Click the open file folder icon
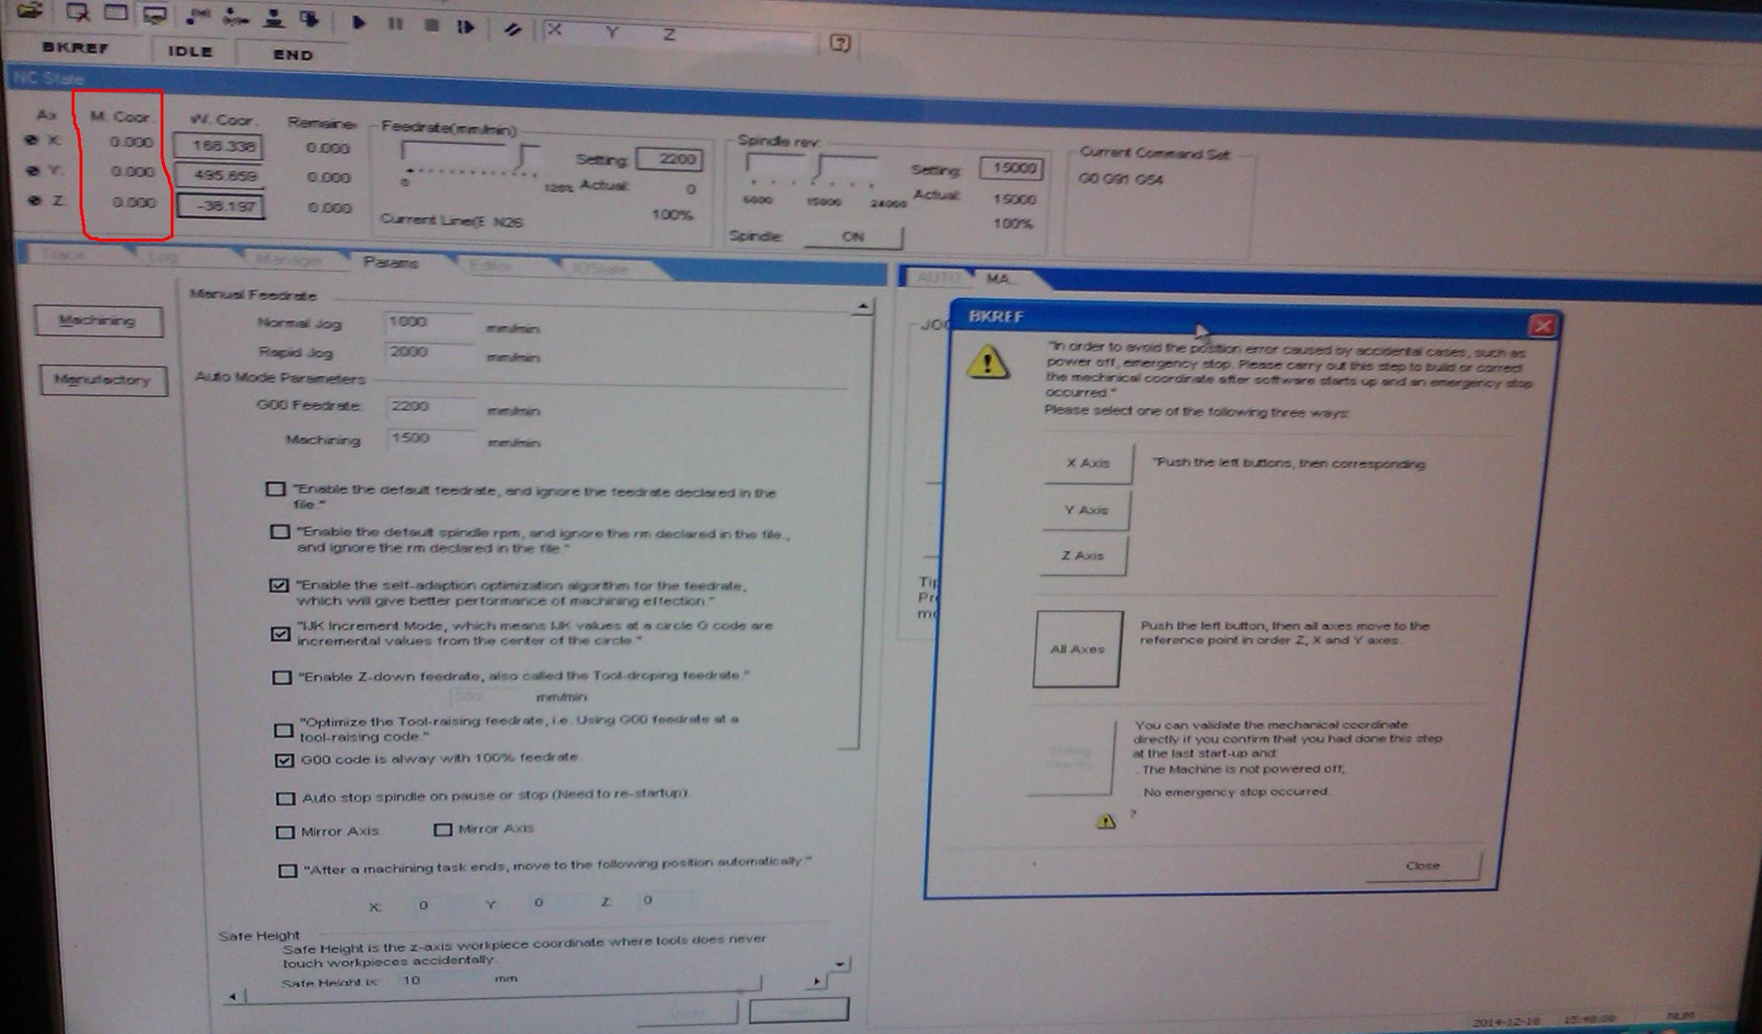Screen dimensions: 1762x1034 click(29, 11)
